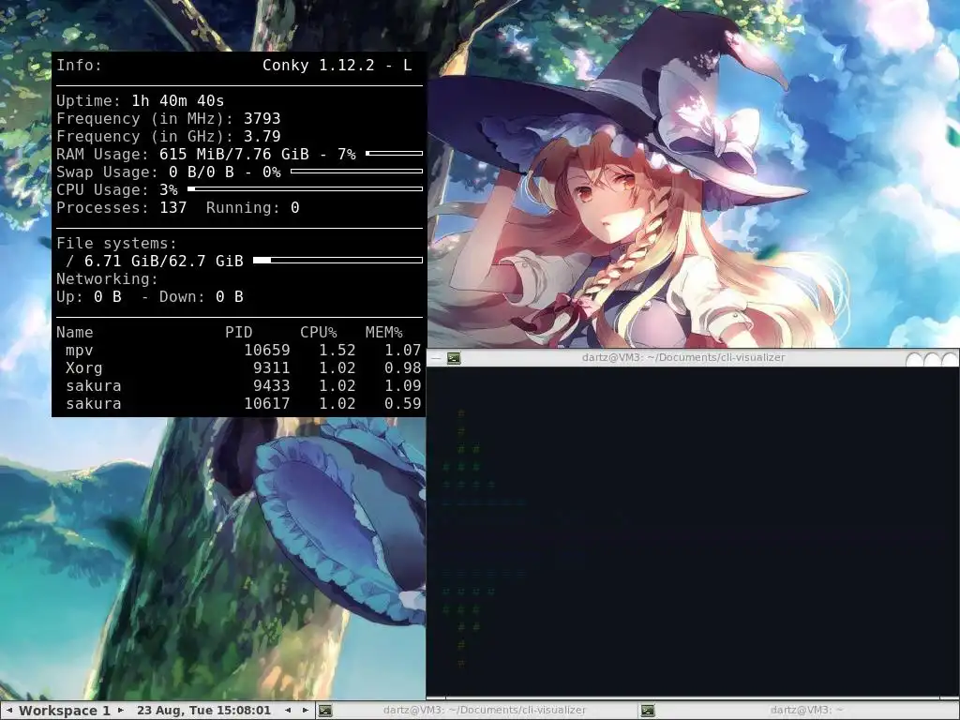Click the PID column header
The width and height of the screenshot is (960, 720).
239,333
